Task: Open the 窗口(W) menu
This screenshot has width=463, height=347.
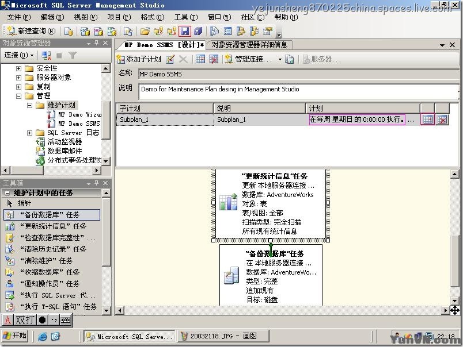Action: pyautogui.click(x=219, y=17)
